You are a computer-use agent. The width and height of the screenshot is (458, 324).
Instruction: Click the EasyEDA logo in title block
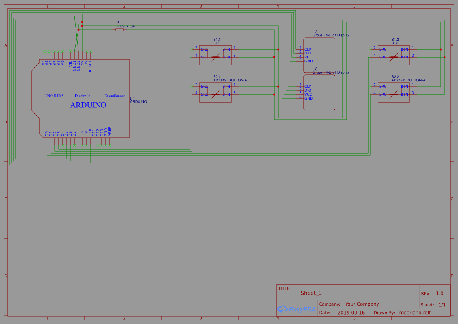click(x=297, y=310)
